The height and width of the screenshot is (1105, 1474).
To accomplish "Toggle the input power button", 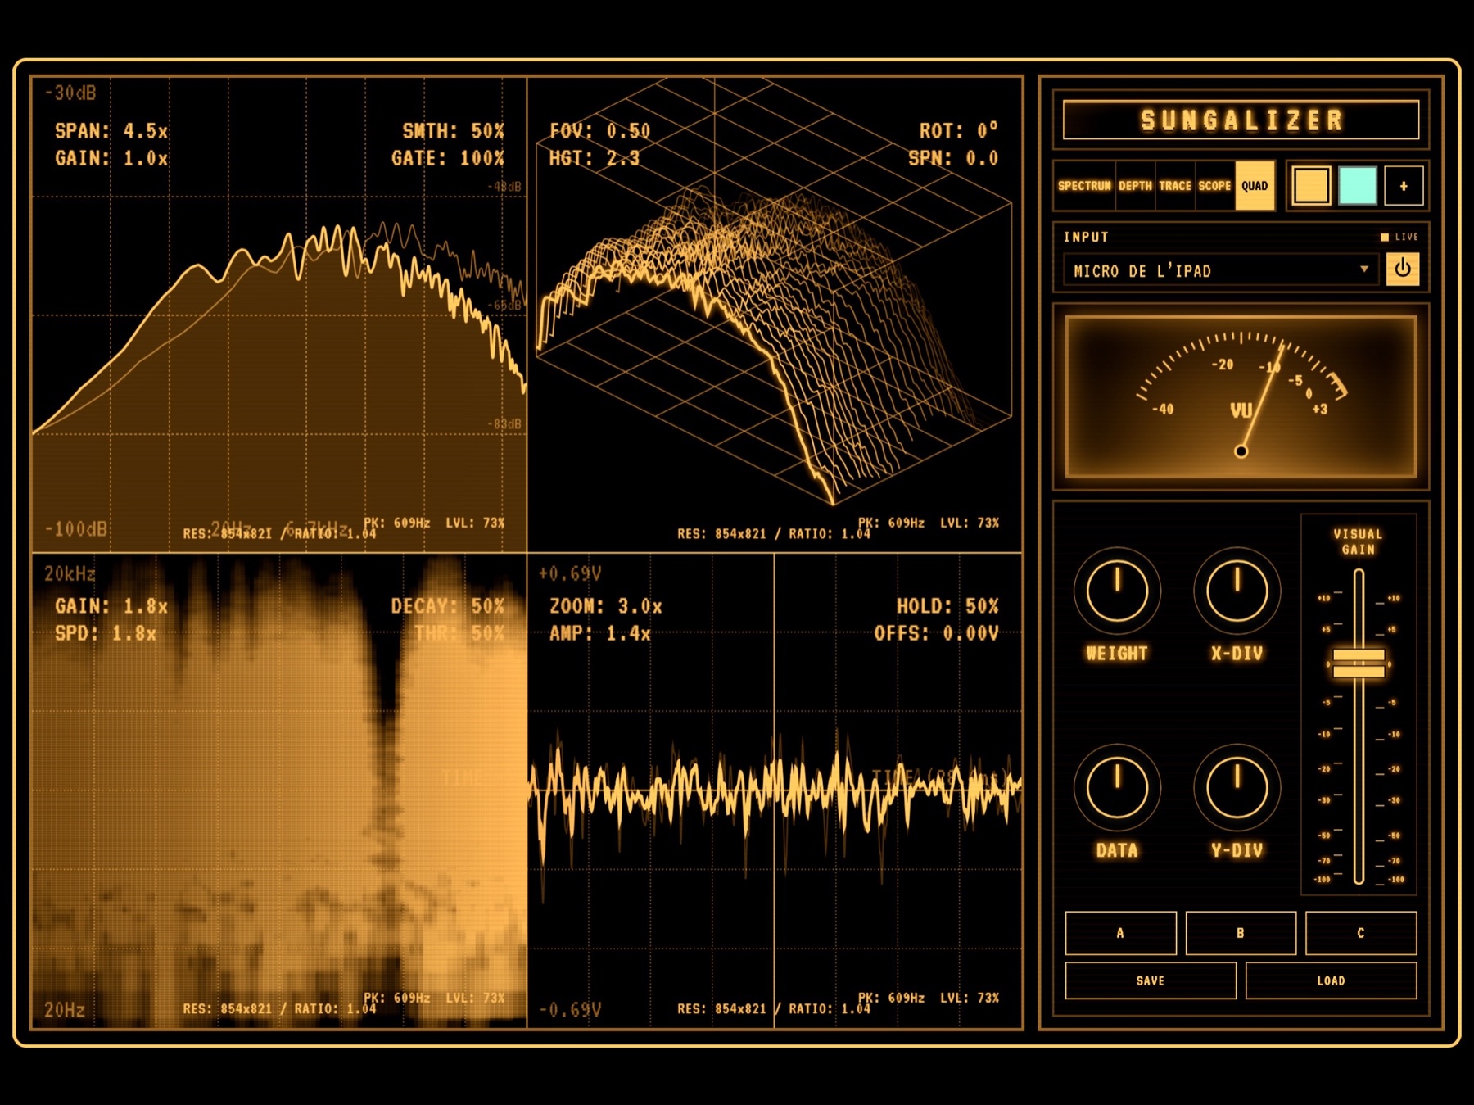I will pyautogui.click(x=1402, y=269).
